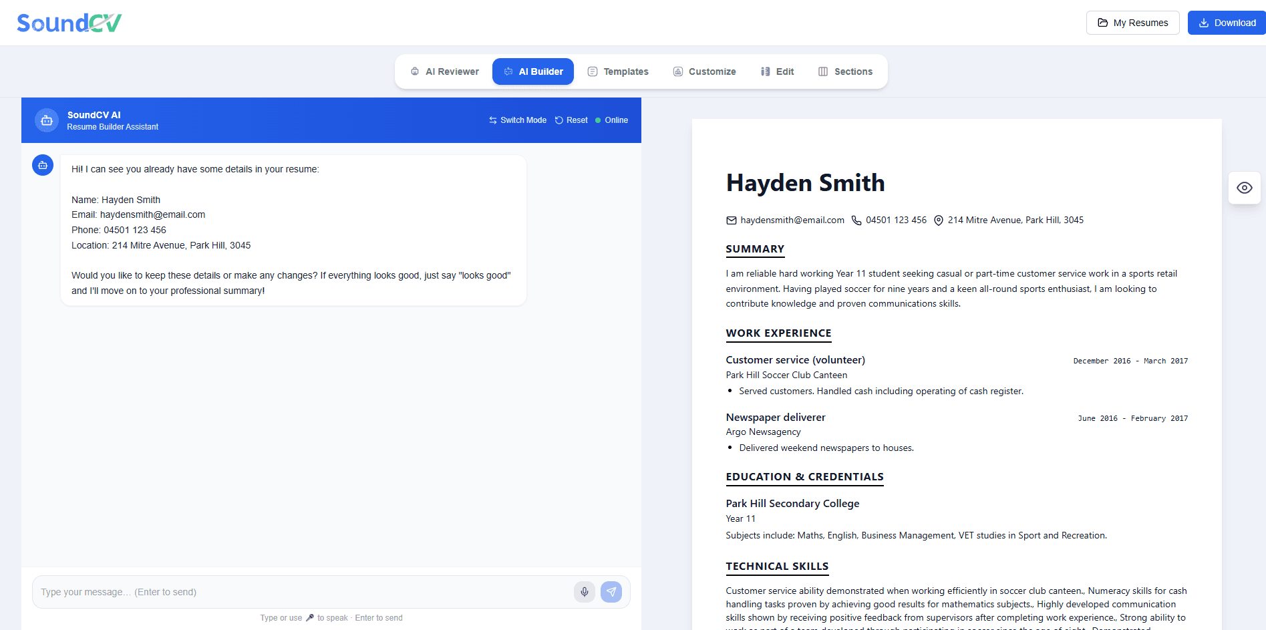Click the Customize palette icon
Screen dimensions: 1266x630
[x=677, y=71]
